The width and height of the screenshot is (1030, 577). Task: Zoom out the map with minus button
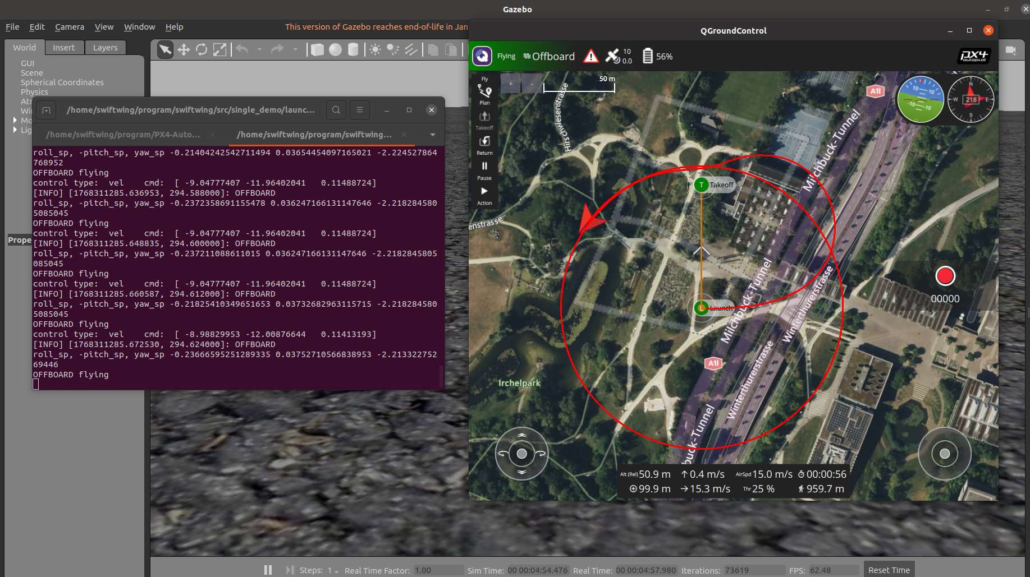532,84
